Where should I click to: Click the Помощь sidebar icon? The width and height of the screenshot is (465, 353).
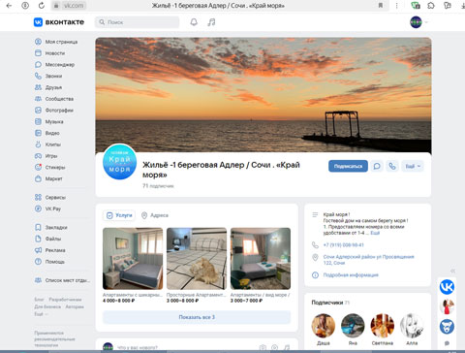(38, 262)
